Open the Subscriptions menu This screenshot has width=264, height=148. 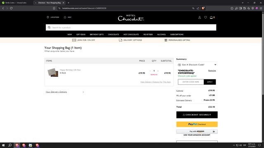[177, 35]
